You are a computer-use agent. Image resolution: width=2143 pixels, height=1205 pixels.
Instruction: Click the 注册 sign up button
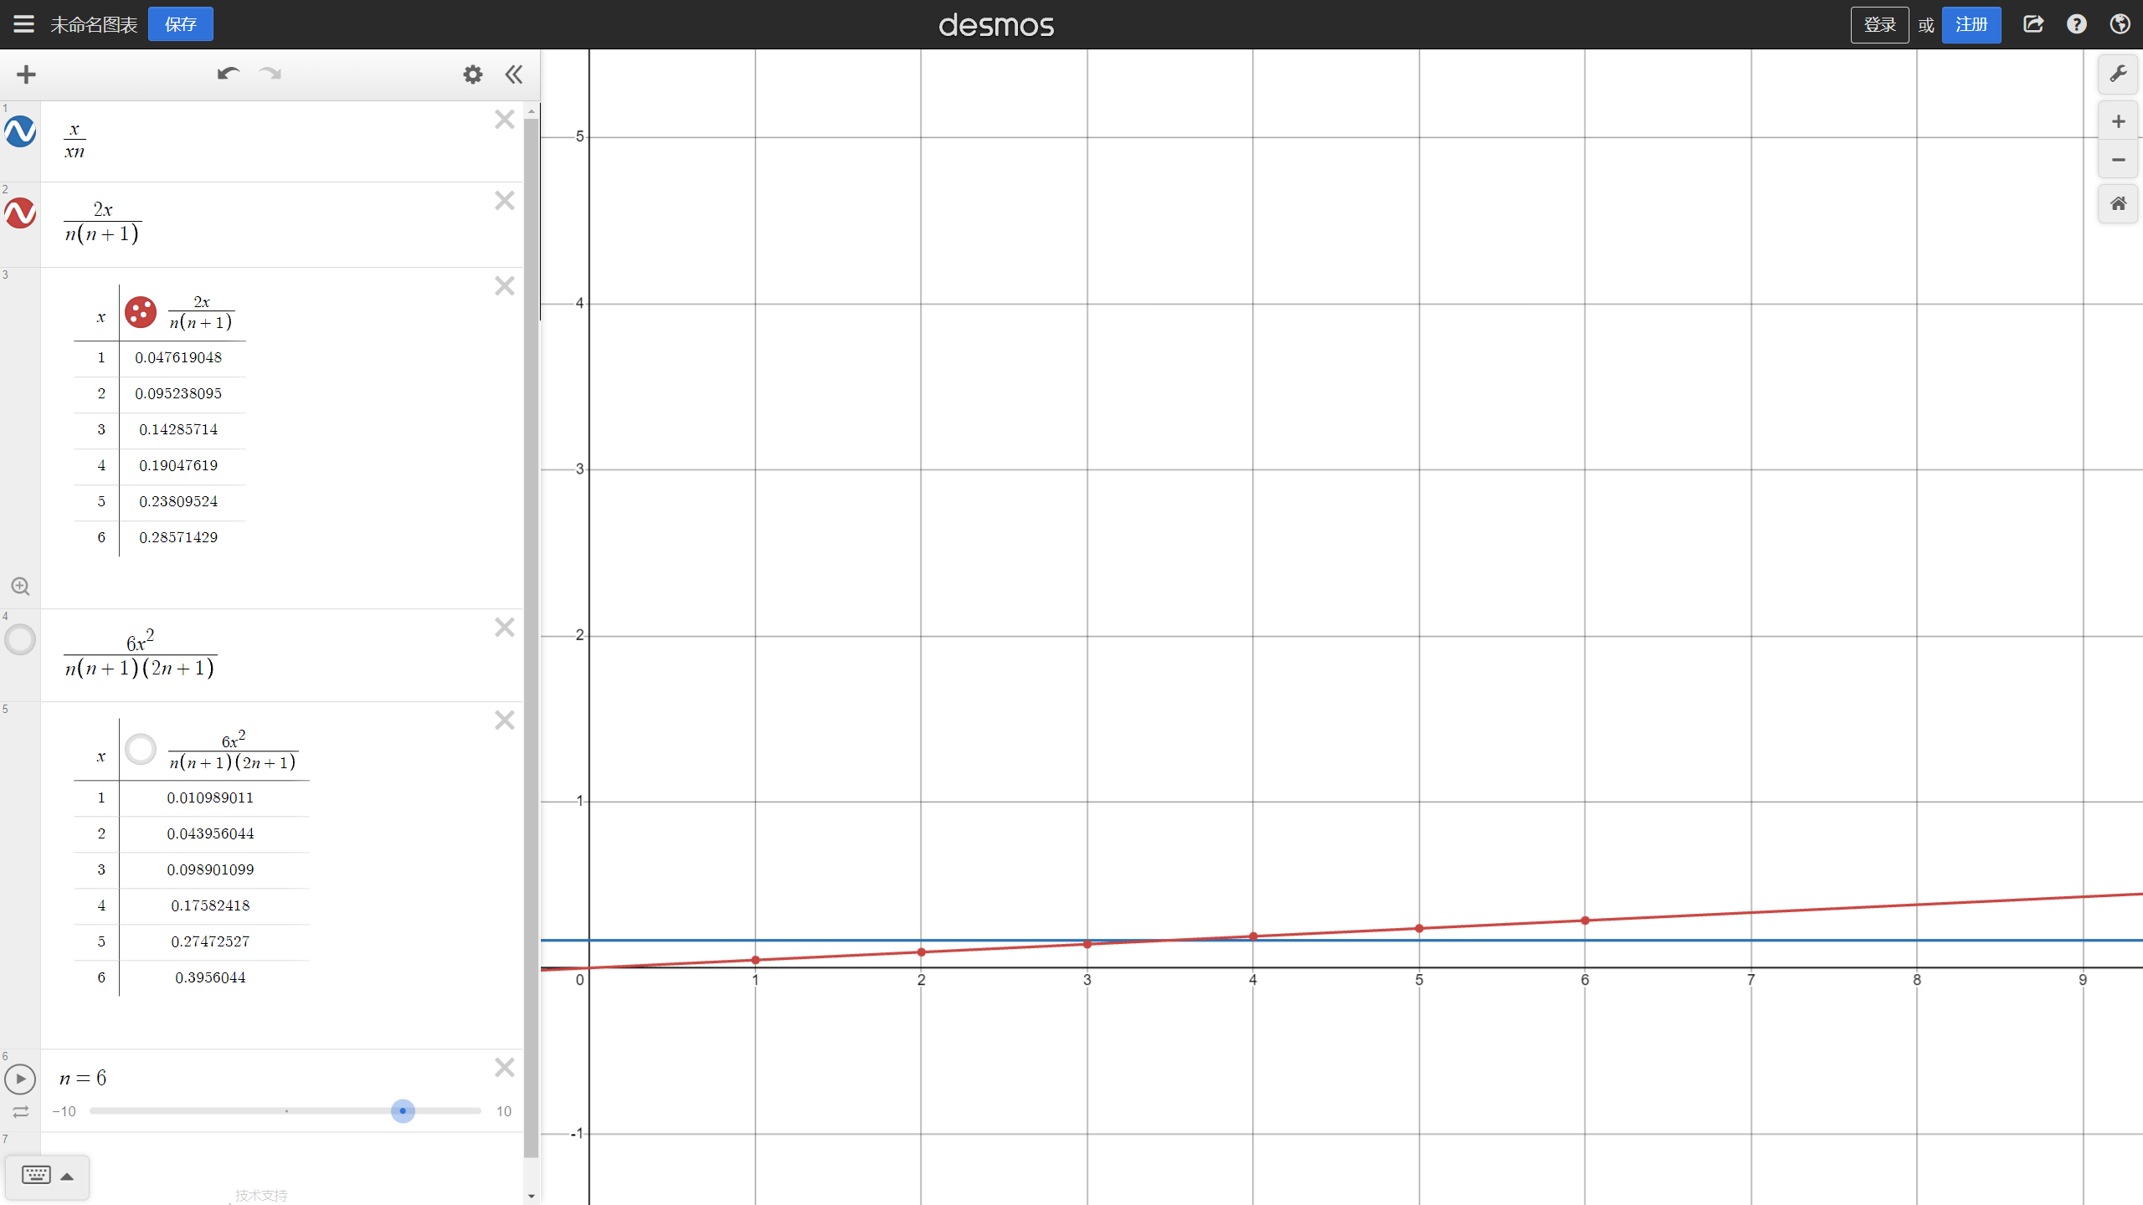coord(1971,24)
